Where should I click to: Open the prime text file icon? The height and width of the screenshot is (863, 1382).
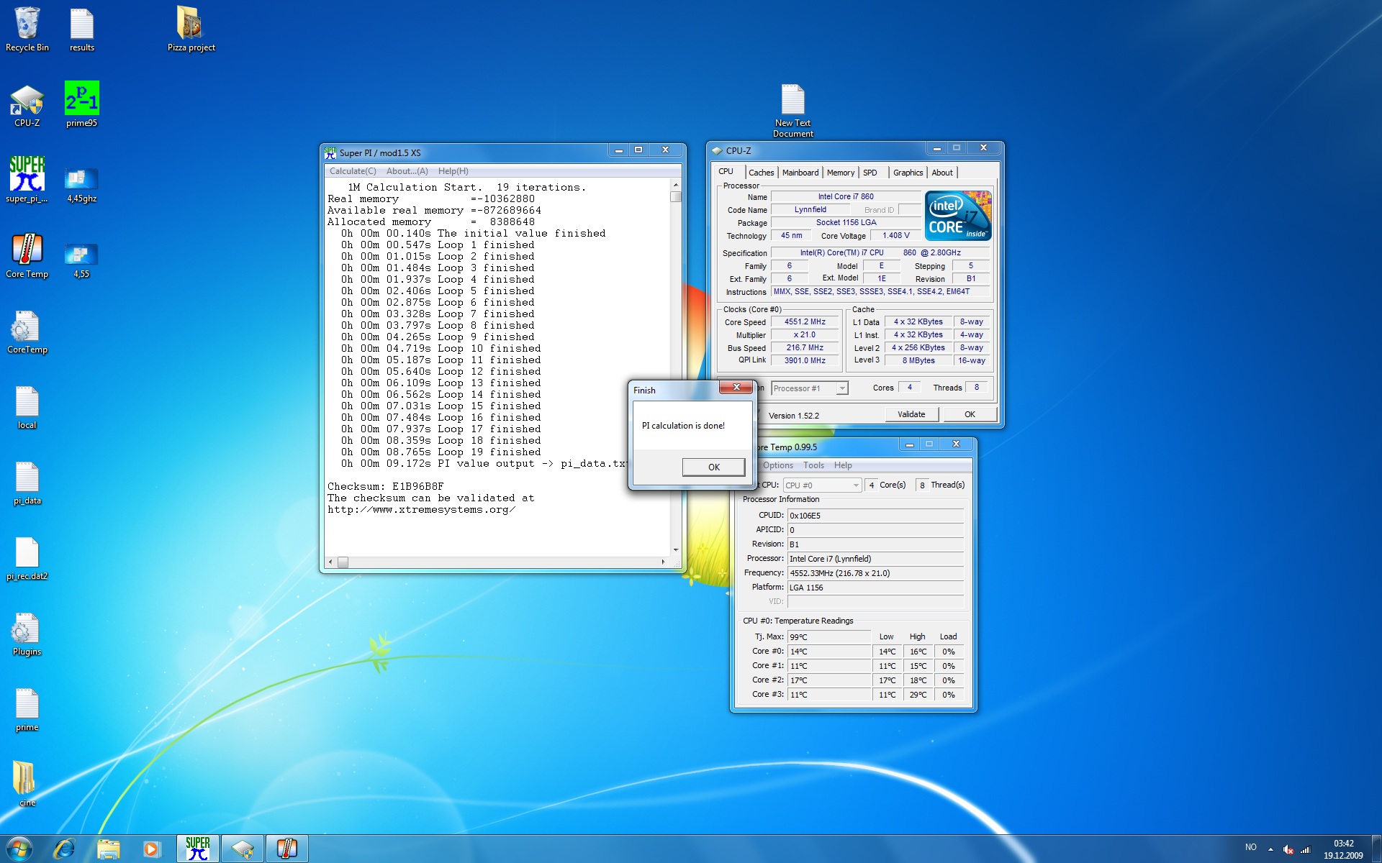pyautogui.click(x=27, y=710)
